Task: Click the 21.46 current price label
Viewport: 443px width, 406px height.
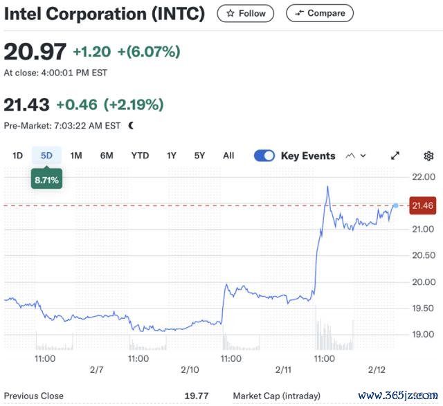Action: 422,205
